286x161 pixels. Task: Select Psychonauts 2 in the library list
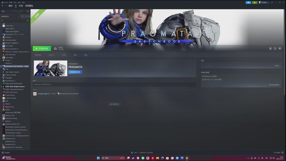pos(10,81)
